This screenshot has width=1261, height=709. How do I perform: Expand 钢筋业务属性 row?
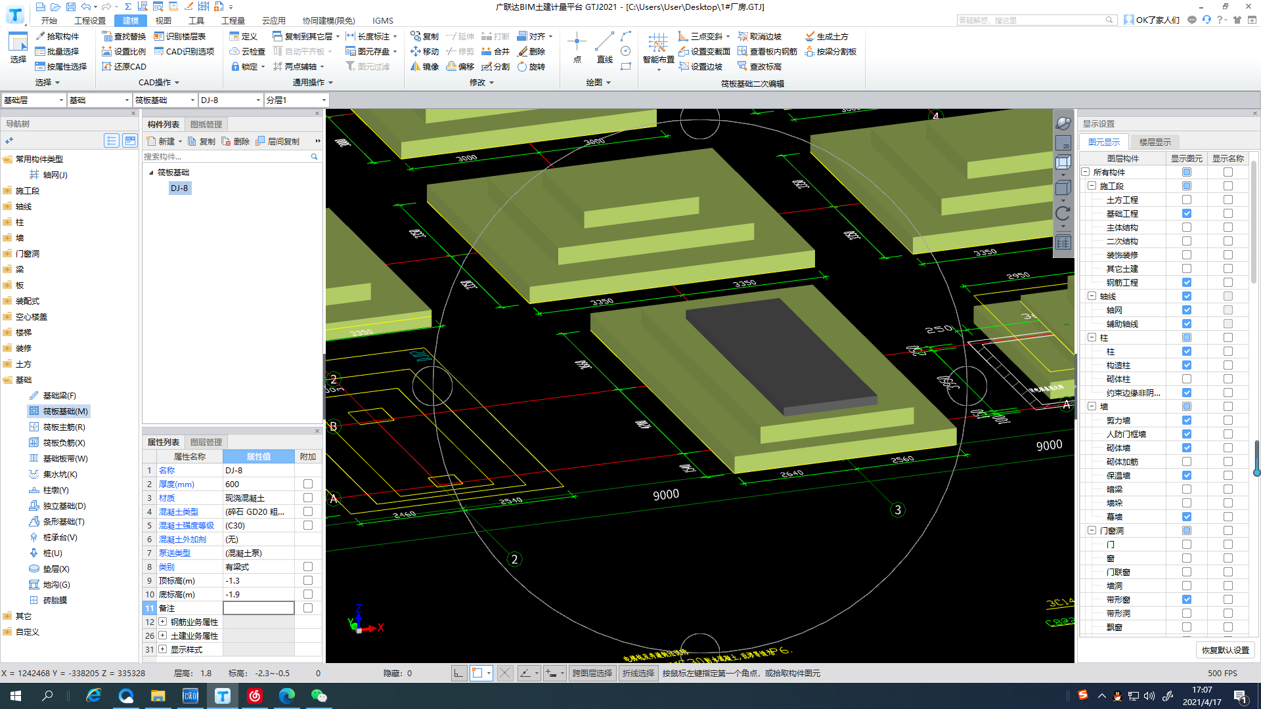[162, 622]
